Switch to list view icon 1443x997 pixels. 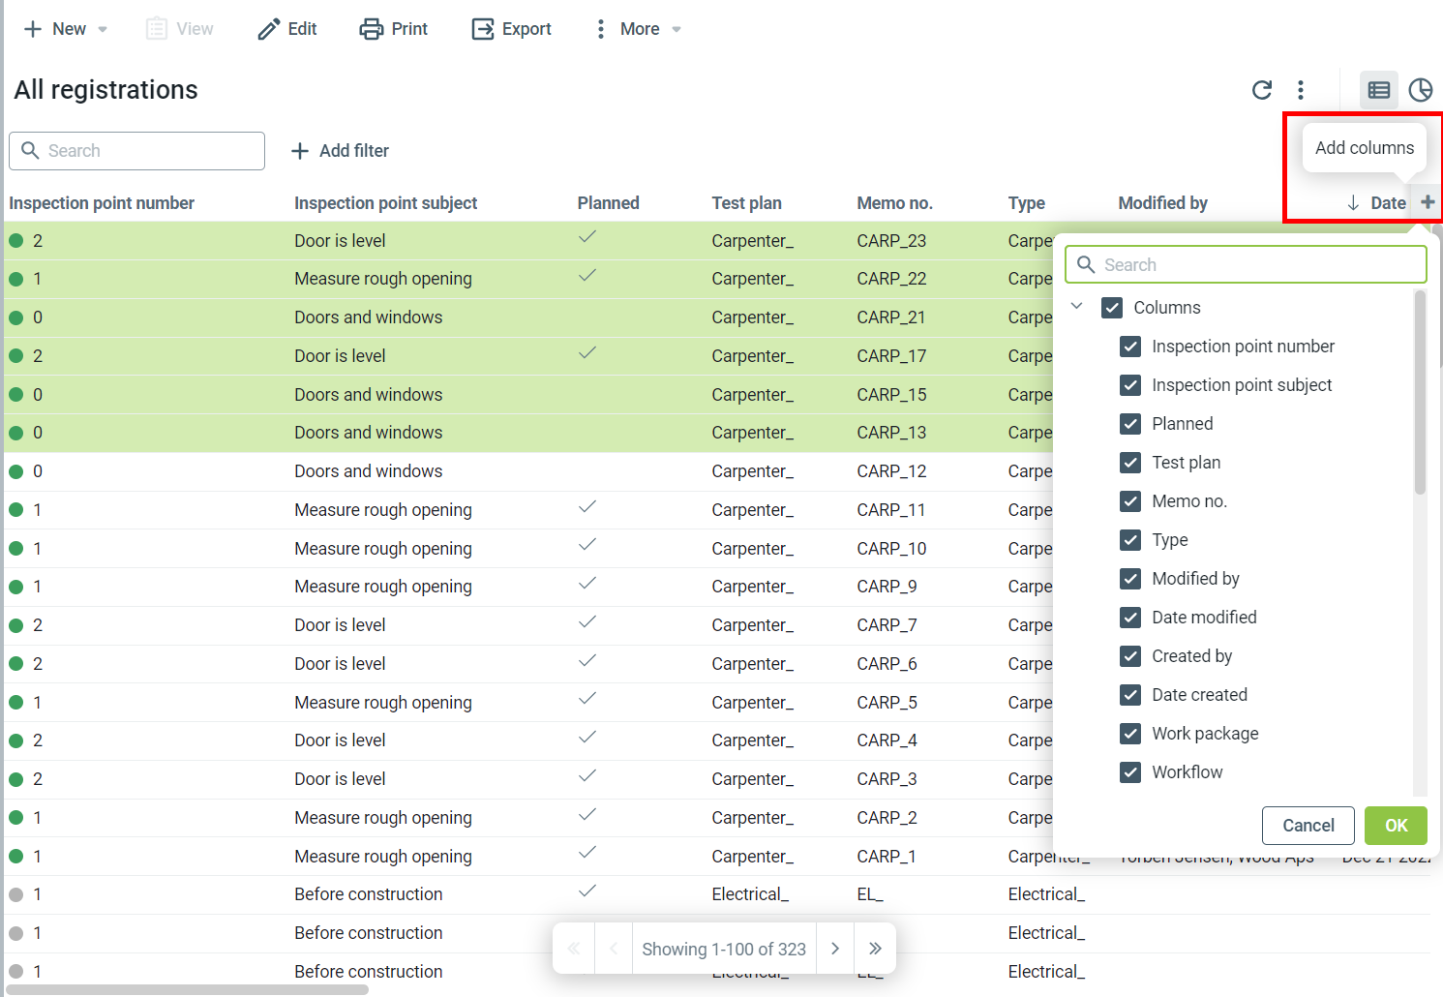[x=1378, y=90]
